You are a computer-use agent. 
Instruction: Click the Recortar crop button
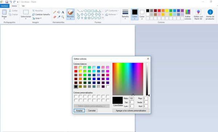37,10
